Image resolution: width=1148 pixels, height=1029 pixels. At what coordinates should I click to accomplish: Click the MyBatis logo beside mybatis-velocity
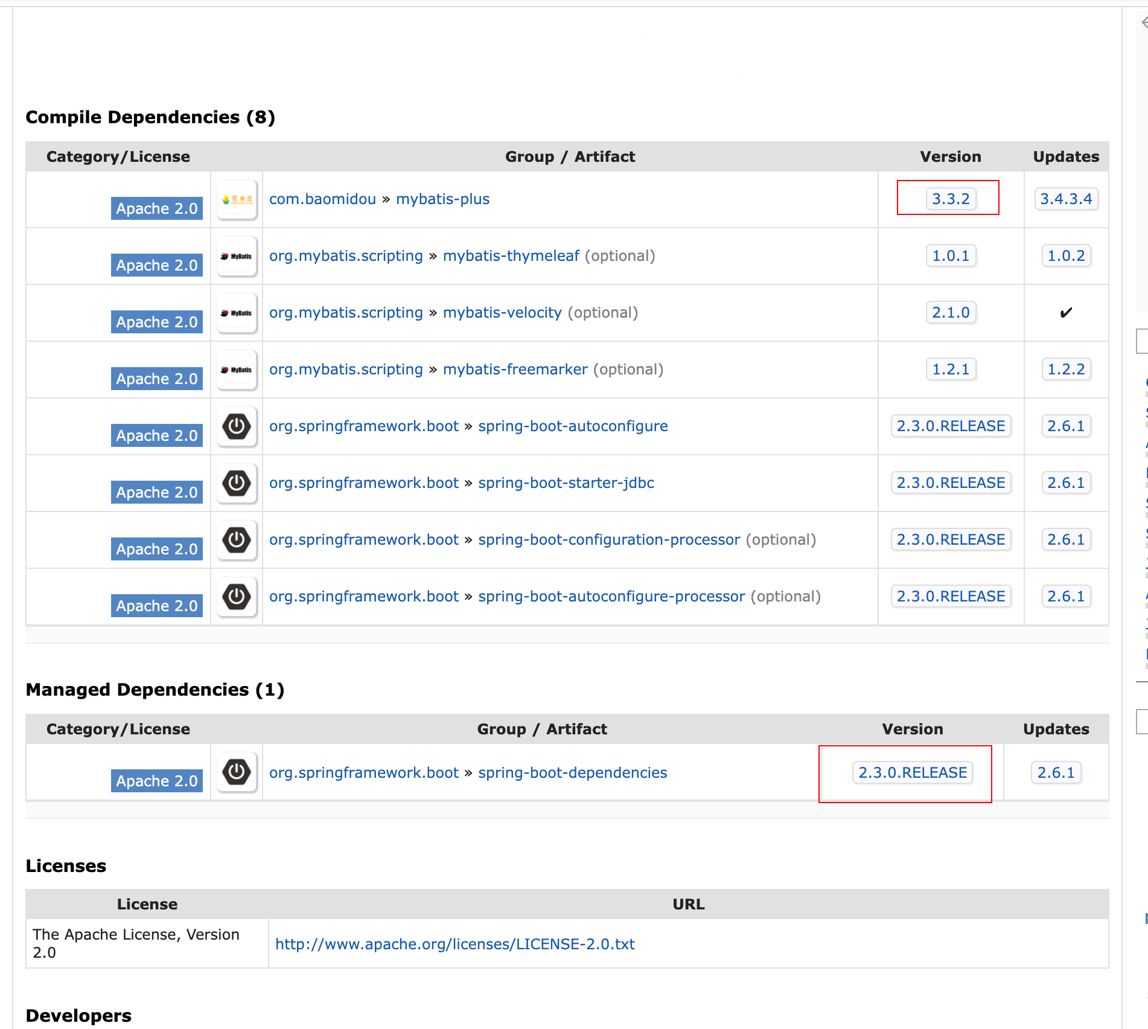click(x=237, y=313)
